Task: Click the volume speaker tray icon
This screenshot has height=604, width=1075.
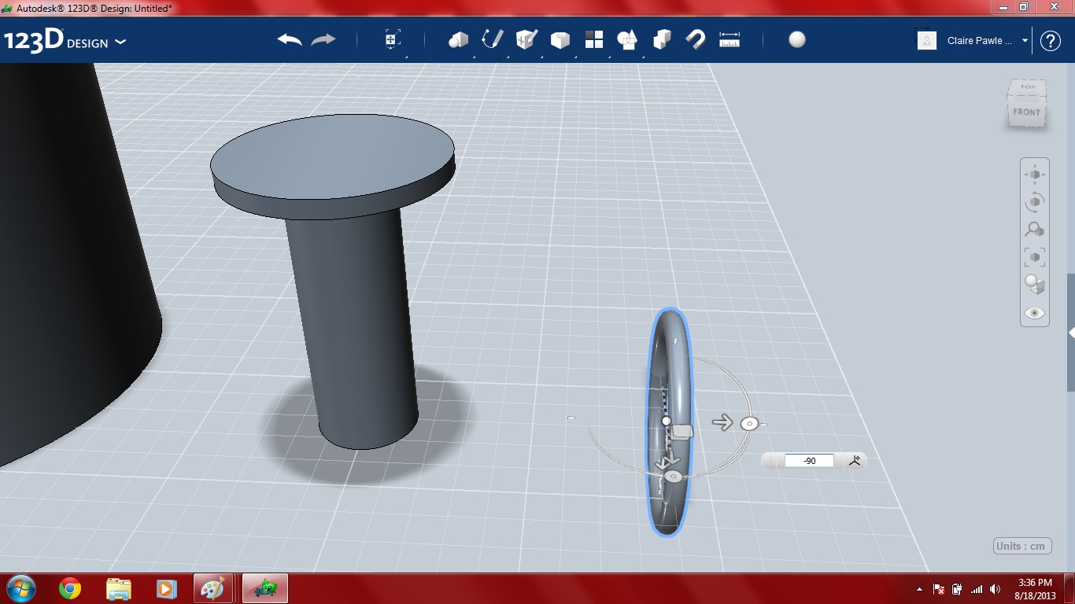Action: [x=996, y=589]
